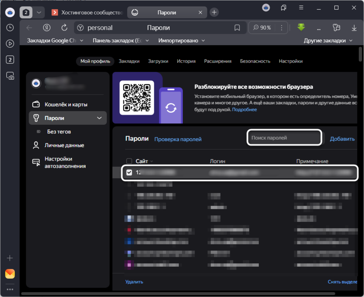The image size is (364, 297).
Task: Click the Проверка паролей link
Action: pos(178,139)
